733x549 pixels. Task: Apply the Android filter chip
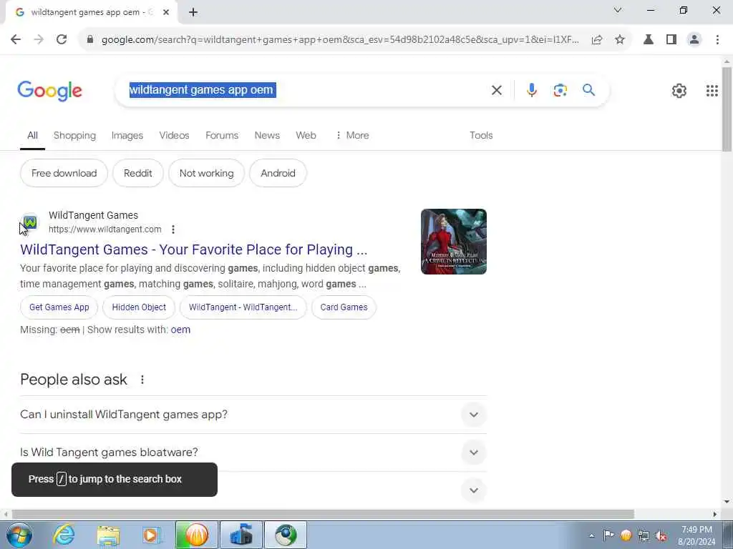click(278, 173)
